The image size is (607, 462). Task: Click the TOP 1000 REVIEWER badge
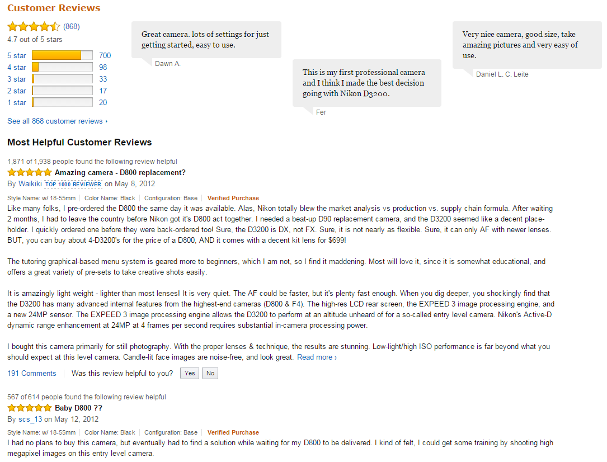coord(73,183)
